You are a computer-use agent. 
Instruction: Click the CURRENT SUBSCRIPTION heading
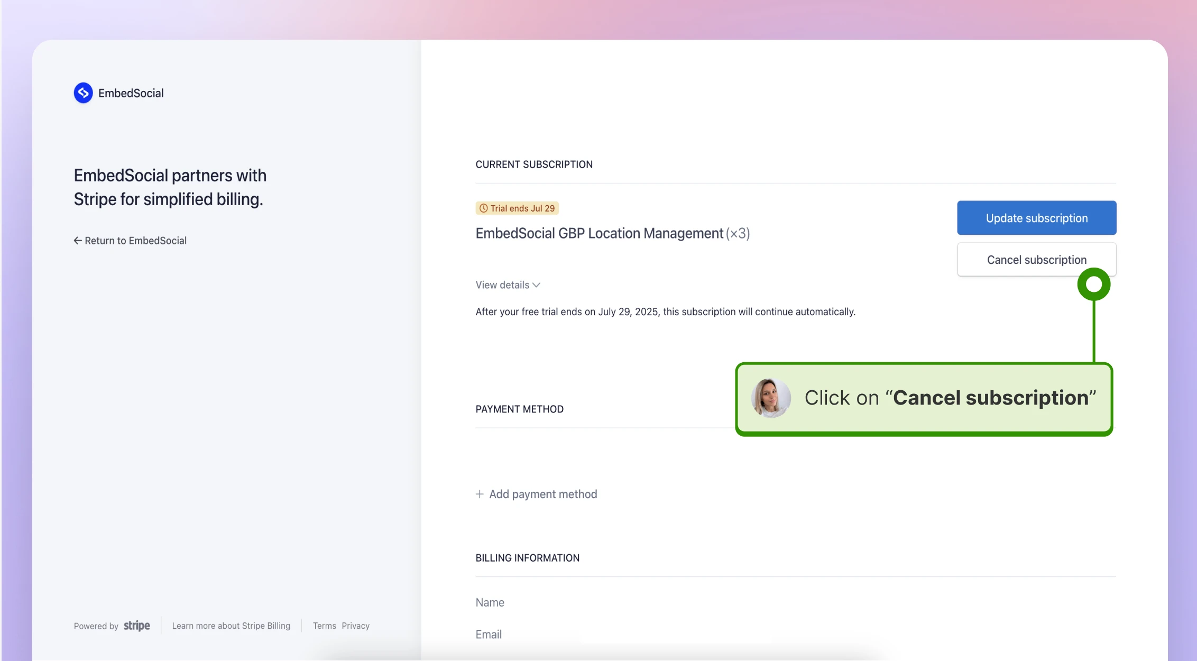(x=534, y=164)
